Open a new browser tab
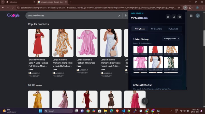205x114 pixels. click(x=71, y=2)
